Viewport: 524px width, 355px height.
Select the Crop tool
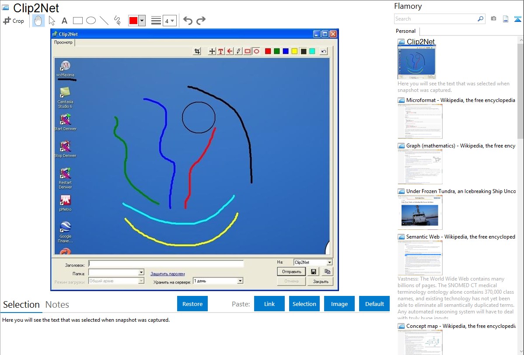click(x=14, y=21)
